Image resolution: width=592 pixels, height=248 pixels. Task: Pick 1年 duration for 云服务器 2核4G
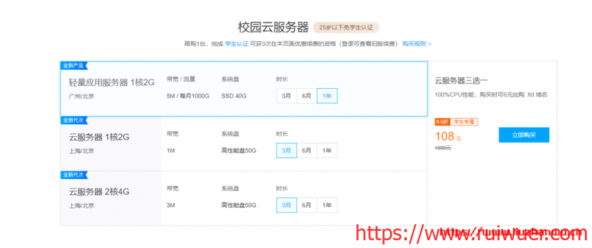tap(327, 205)
